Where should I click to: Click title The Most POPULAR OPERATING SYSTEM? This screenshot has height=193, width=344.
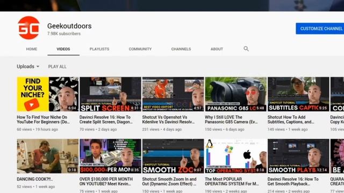click(232, 181)
